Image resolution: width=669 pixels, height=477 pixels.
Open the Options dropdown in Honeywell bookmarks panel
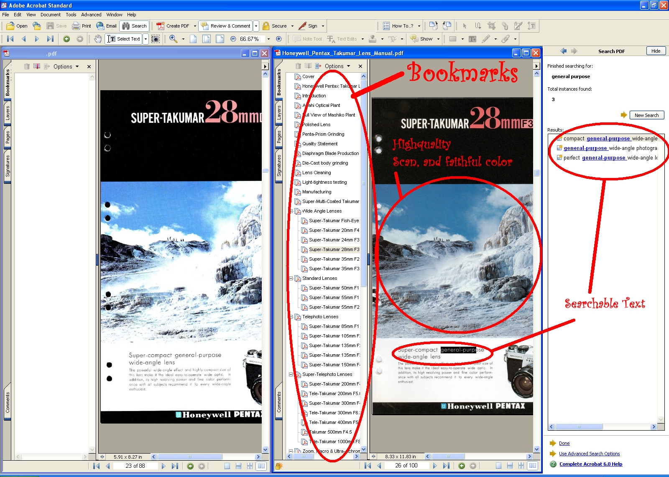[x=337, y=66]
